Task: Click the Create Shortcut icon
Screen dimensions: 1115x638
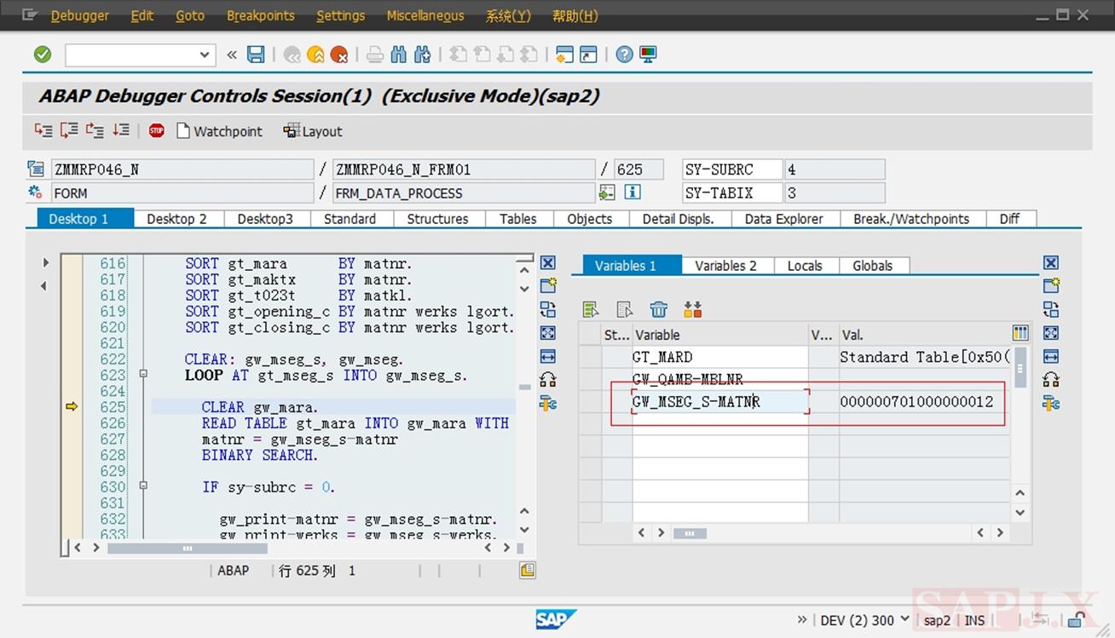Action: 588,55
